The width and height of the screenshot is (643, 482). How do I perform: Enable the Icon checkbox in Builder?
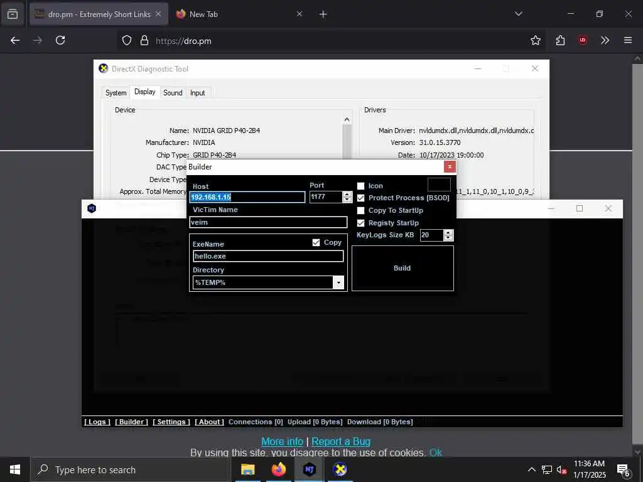[x=361, y=186]
